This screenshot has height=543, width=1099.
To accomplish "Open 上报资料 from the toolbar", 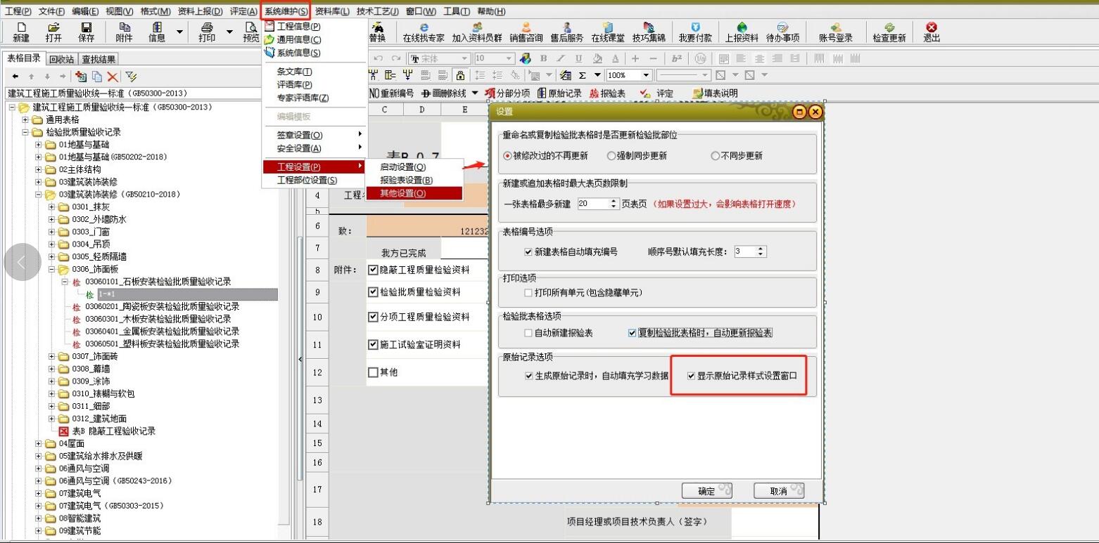I will (x=742, y=32).
